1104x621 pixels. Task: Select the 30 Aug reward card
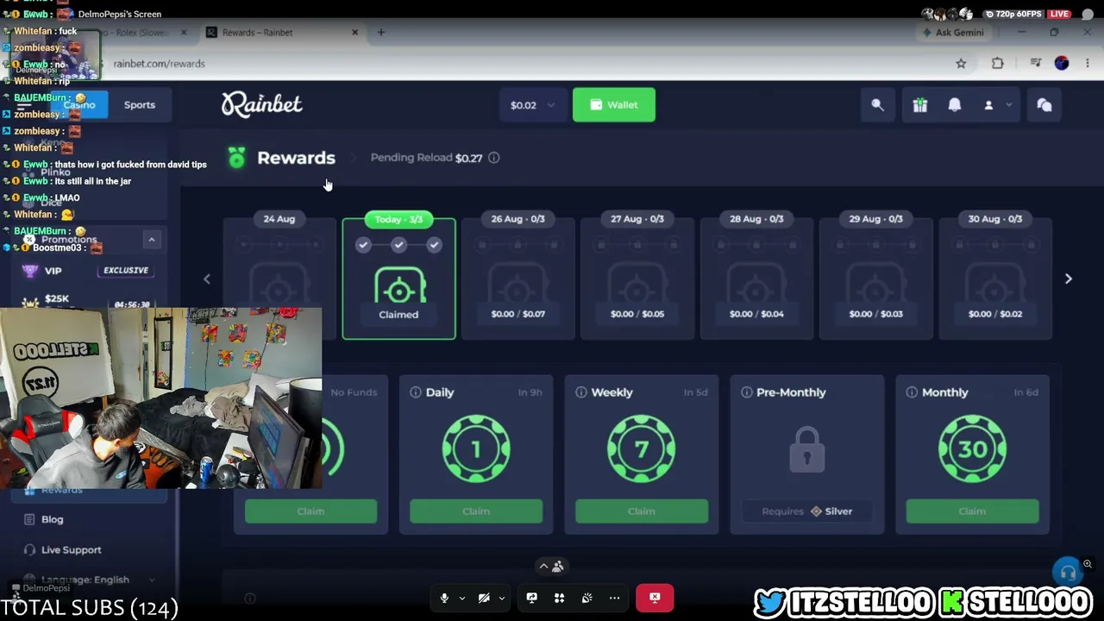coord(994,279)
